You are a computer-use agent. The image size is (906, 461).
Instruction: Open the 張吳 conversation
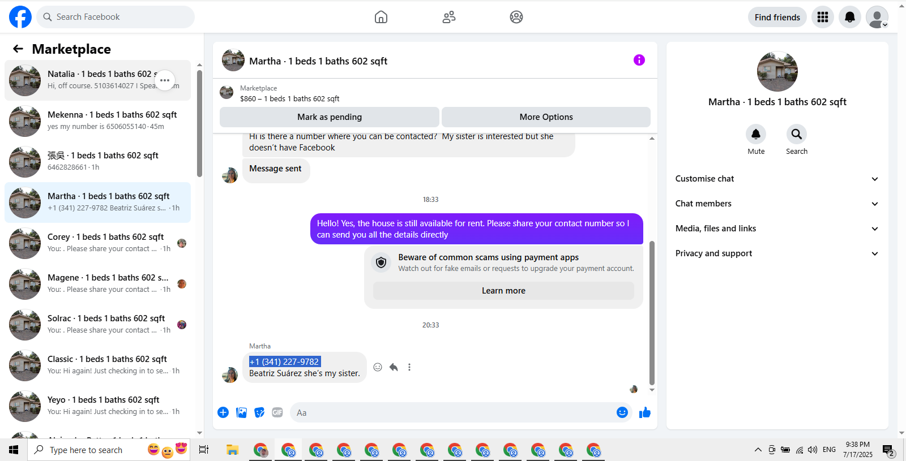97,162
